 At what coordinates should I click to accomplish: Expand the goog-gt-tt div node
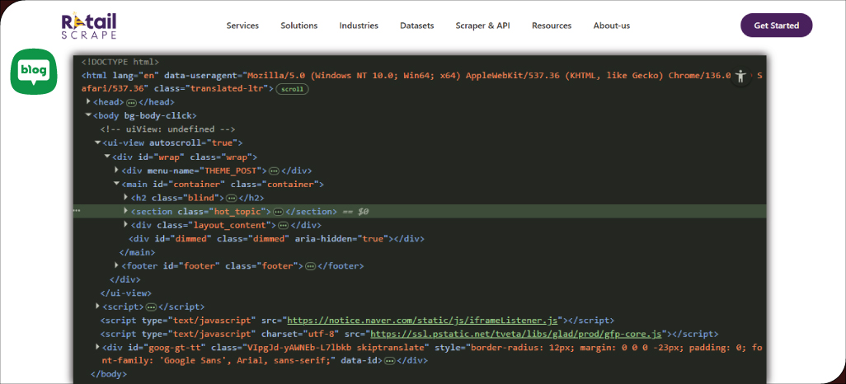pos(98,348)
